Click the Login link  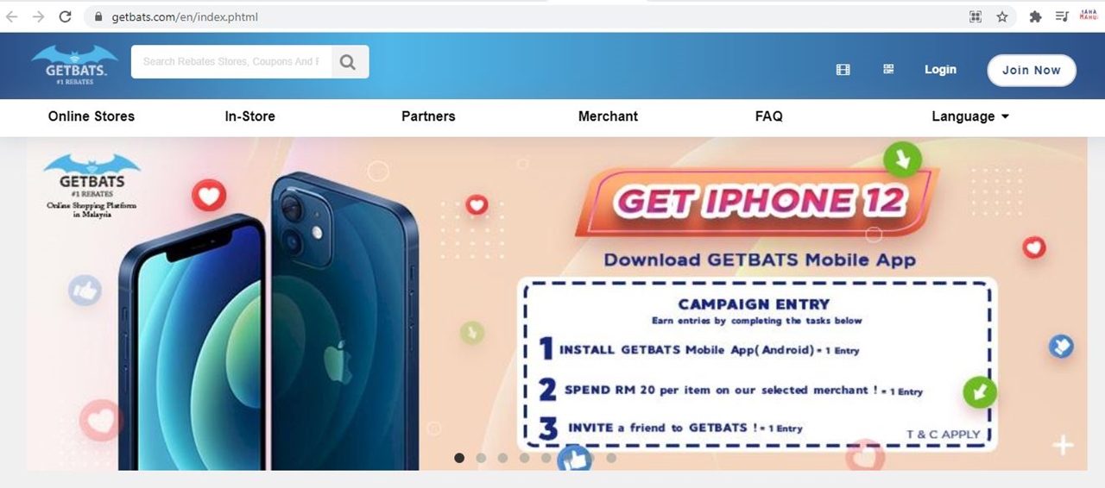tap(940, 70)
